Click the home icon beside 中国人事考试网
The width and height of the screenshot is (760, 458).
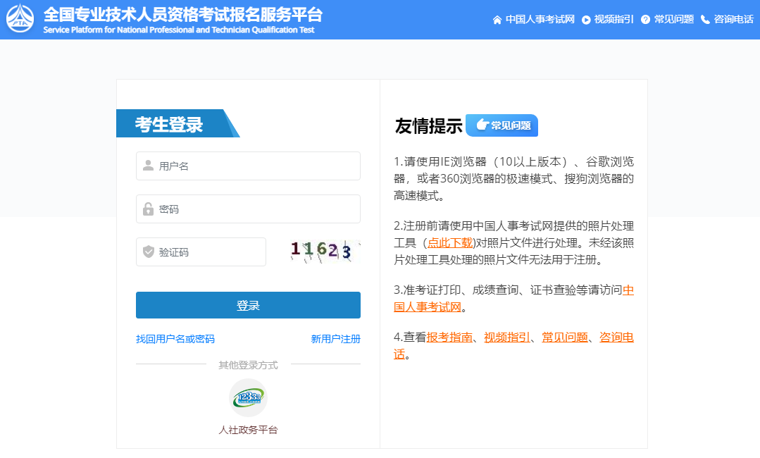tap(497, 20)
